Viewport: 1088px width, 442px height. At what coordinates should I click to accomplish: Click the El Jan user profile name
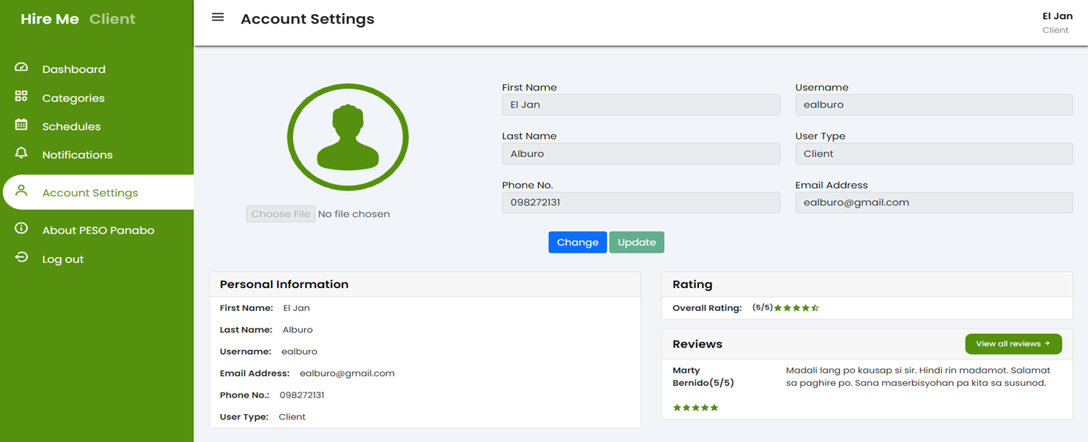click(x=1056, y=16)
